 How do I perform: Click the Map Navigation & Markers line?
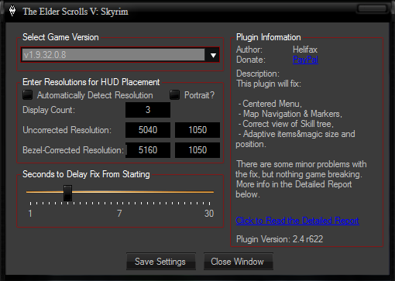[290, 114]
